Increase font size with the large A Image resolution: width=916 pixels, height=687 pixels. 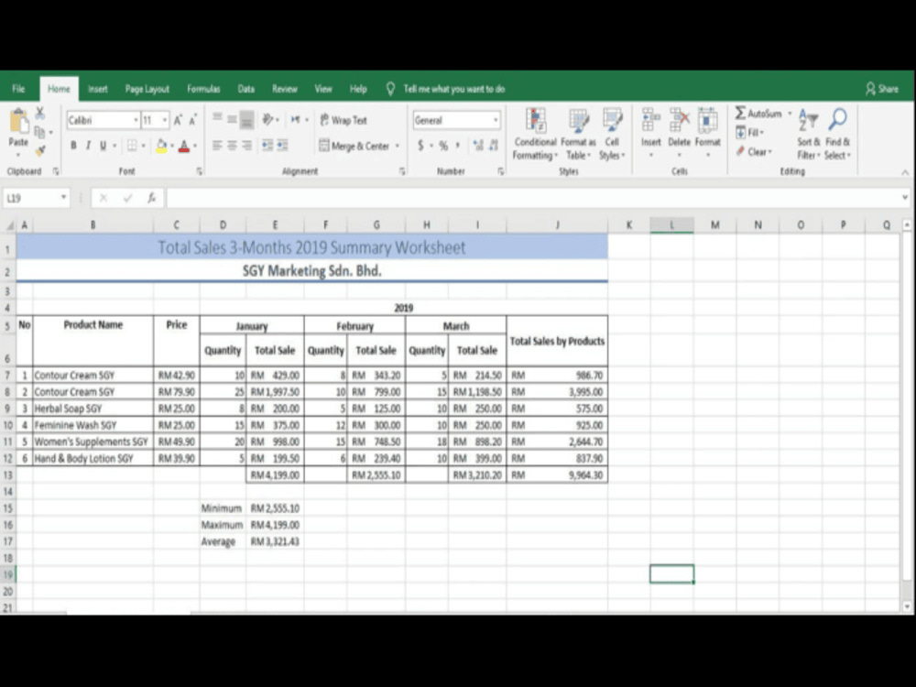(178, 120)
